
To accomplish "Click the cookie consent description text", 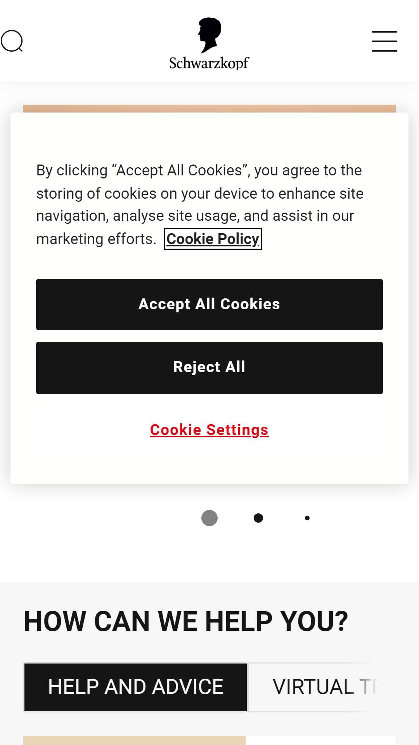I will pyautogui.click(x=200, y=204).
